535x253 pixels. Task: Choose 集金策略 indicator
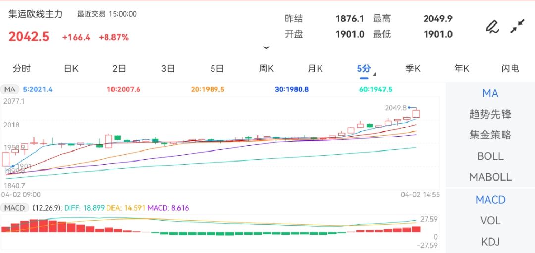(x=490, y=135)
